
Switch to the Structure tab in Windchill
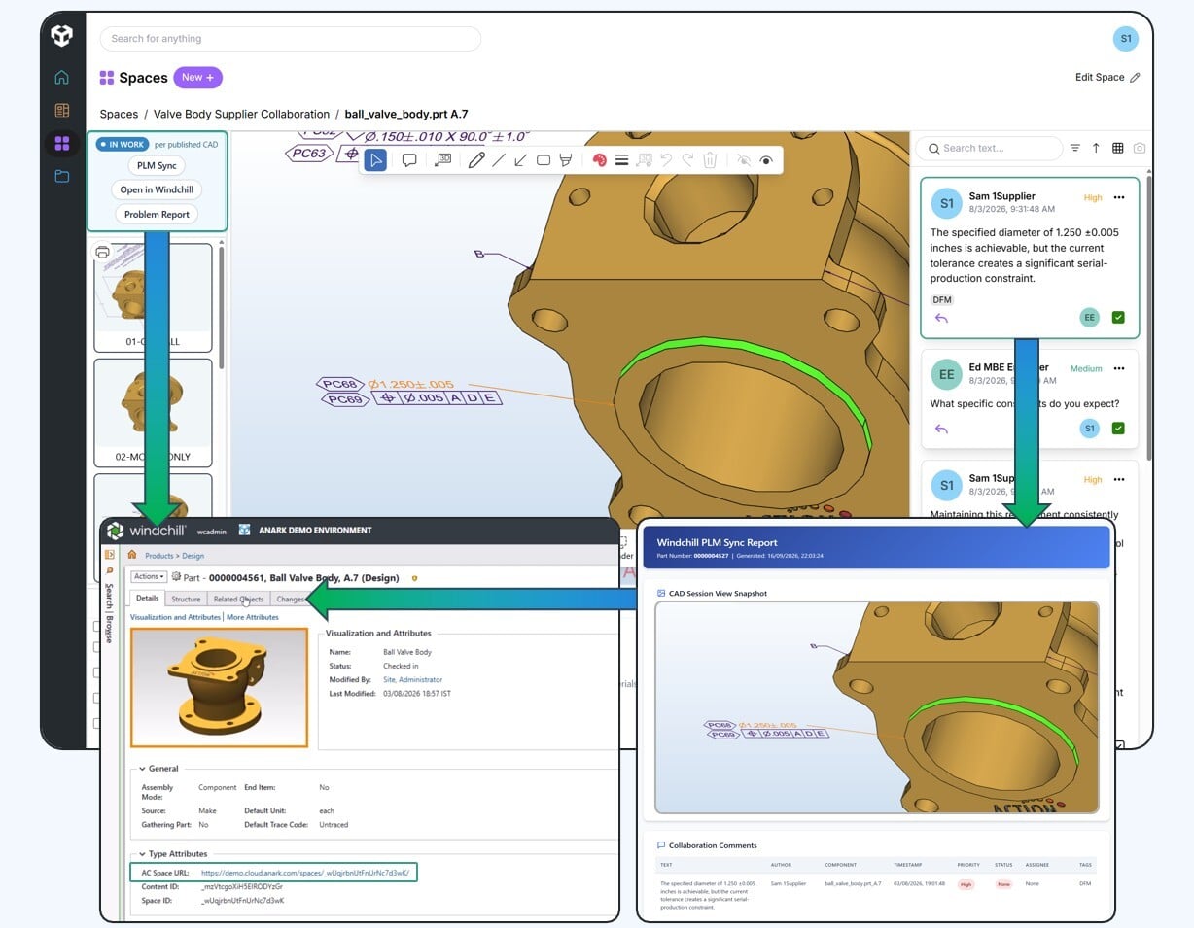coord(186,599)
